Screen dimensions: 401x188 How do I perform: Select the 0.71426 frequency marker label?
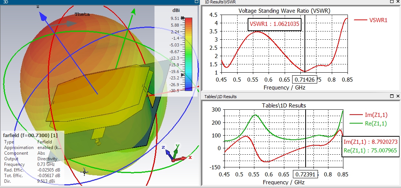304,80
